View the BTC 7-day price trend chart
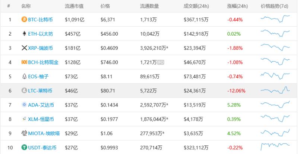 (x=275, y=19)
